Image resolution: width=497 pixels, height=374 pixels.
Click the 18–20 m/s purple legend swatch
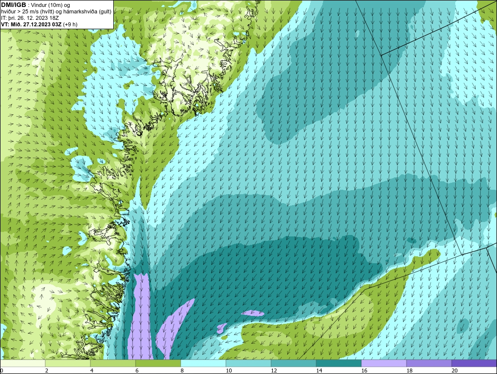[x=429, y=363]
